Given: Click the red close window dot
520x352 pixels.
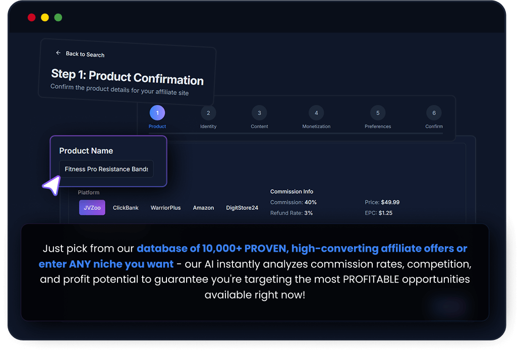Looking at the screenshot, I should point(31,18).
